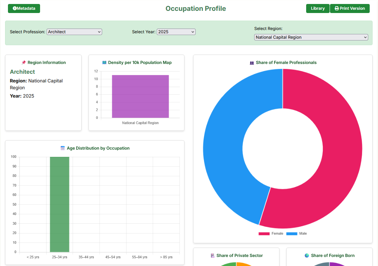
Task: Click the 'National Capital Region' density chart axis label
Action: tap(140, 123)
